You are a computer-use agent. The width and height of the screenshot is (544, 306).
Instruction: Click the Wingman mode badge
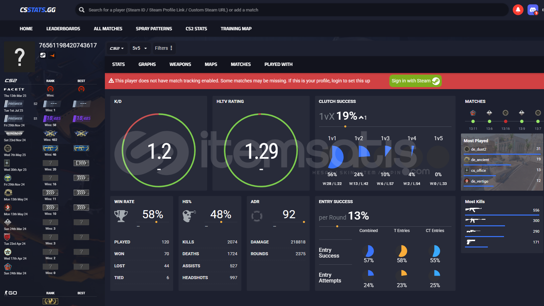[x=14, y=133]
